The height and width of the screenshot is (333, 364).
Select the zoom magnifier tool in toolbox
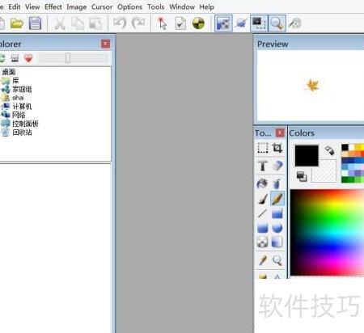[277, 260]
